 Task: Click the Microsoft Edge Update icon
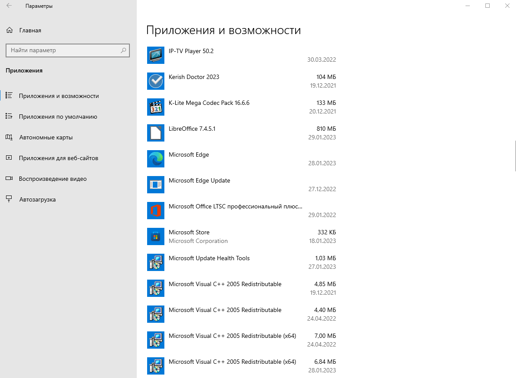[156, 185]
